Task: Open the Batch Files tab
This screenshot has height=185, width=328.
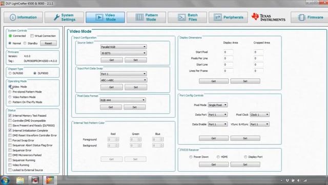Action: [187, 17]
